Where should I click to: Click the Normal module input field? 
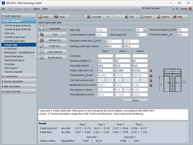point(183,30)
